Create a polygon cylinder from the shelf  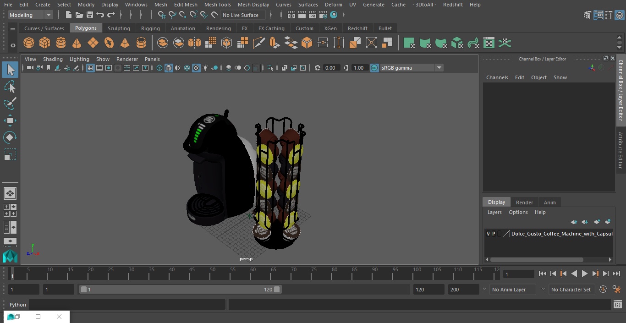point(61,43)
